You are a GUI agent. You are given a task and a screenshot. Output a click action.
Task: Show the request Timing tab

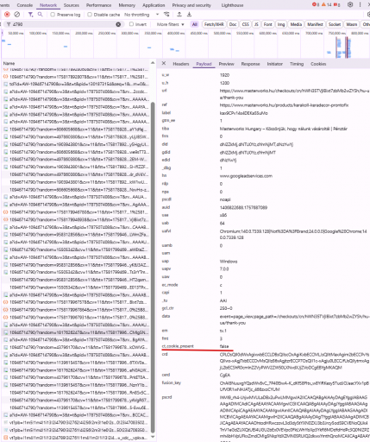pos(297,64)
